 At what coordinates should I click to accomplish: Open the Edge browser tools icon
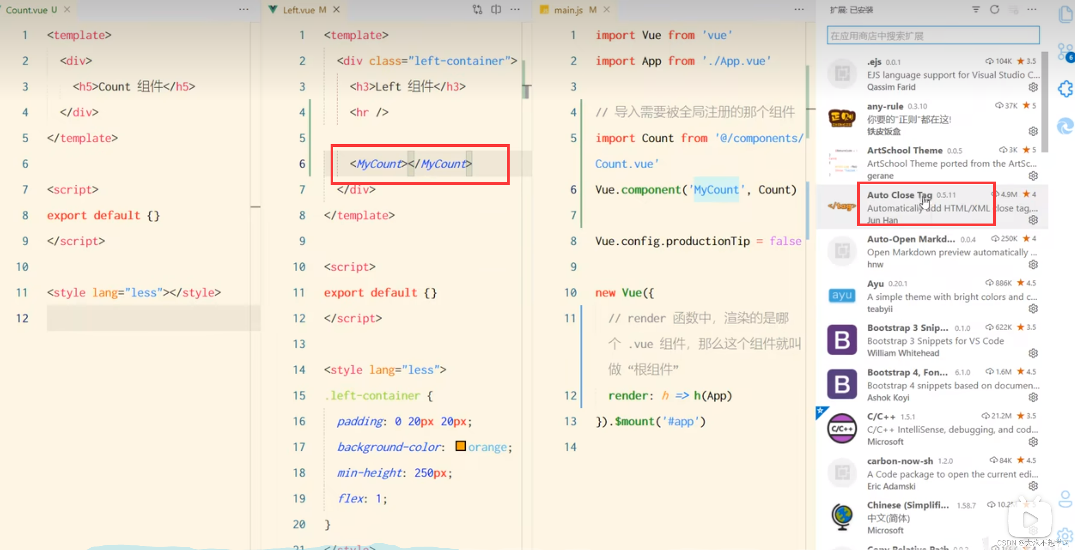[1066, 126]
